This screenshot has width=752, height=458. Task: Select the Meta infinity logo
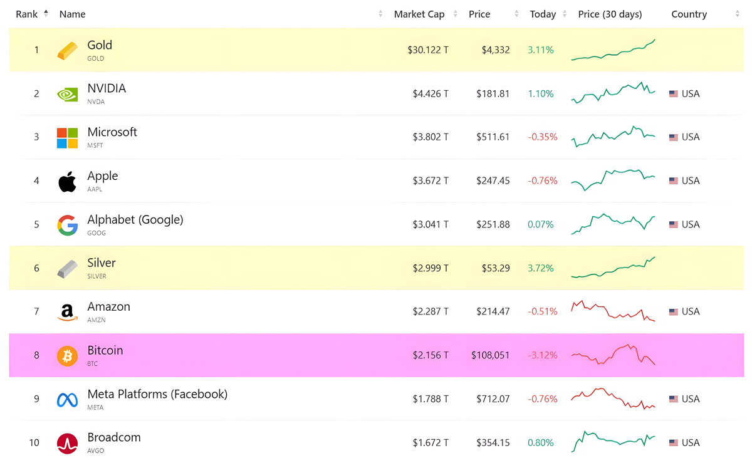point(67,398)
